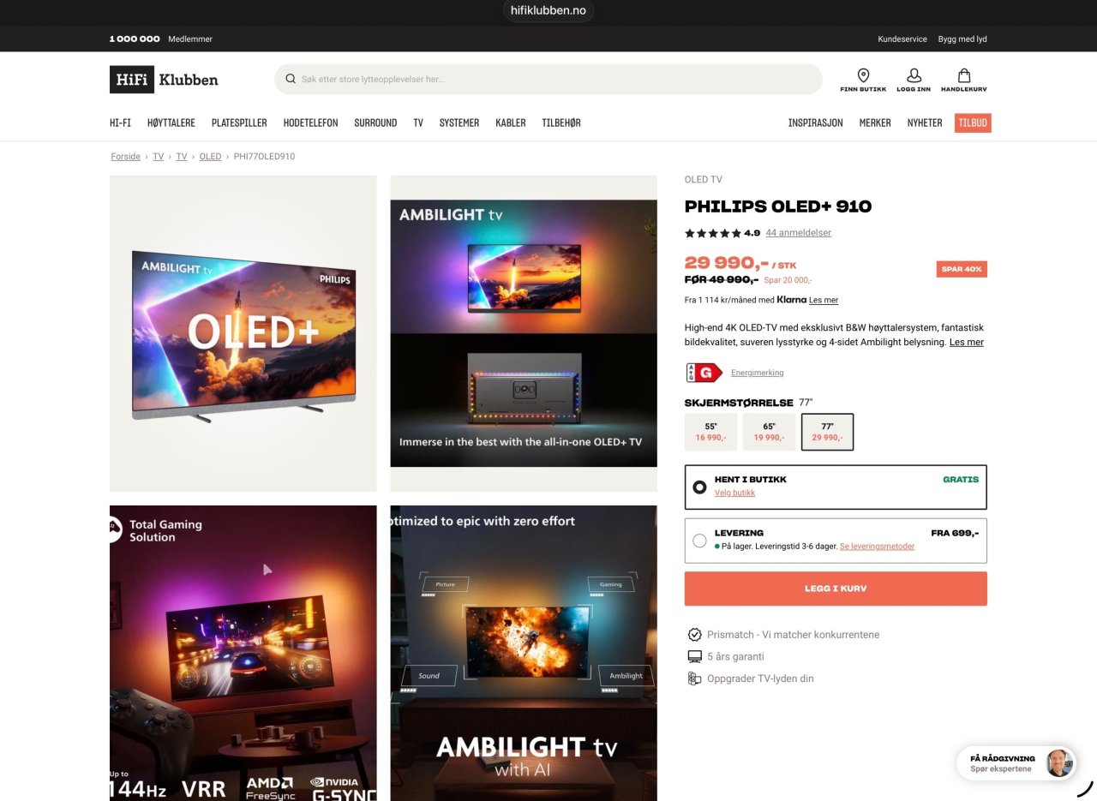The width and height of the screenshot is (1097, 801).
Task: Click the hifiklubben.no address bar
Action: pyautogui.click(x=548, y=10)
